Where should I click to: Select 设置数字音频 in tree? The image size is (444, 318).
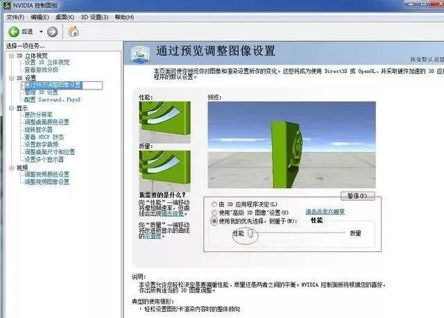[42, 144]
